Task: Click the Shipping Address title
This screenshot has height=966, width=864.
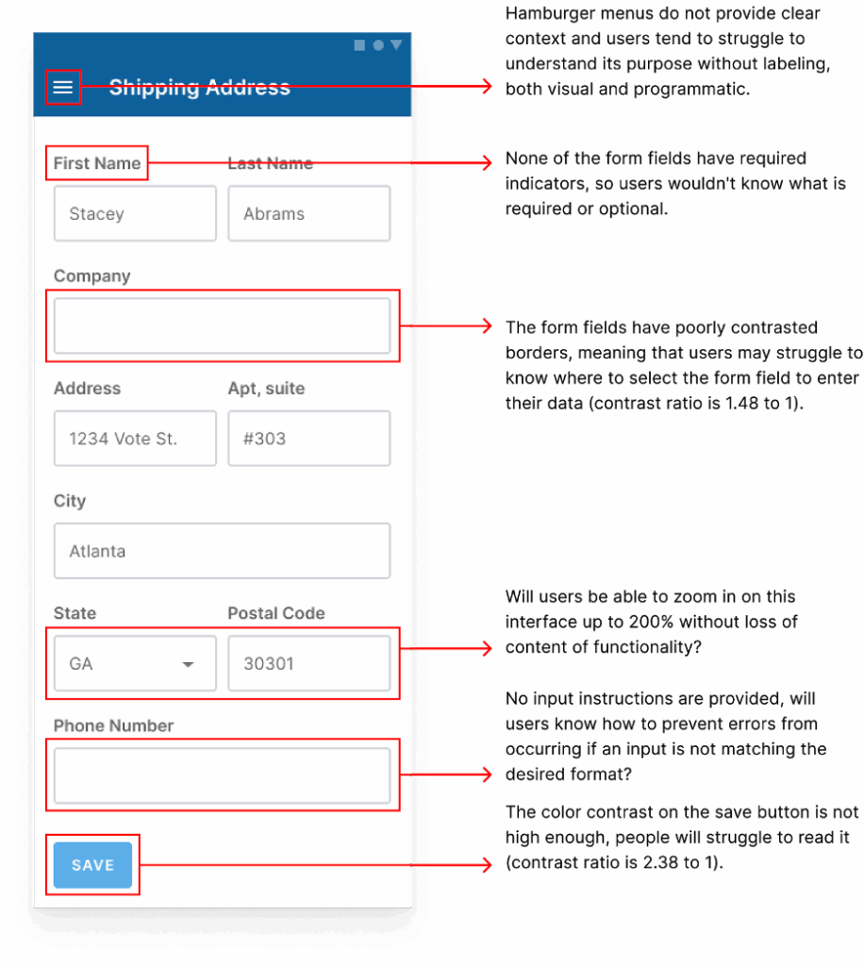Action: click(200, 88)
